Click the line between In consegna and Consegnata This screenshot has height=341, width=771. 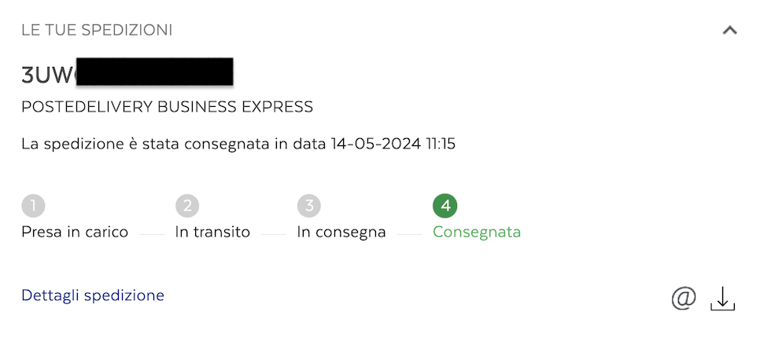[409, 234]
